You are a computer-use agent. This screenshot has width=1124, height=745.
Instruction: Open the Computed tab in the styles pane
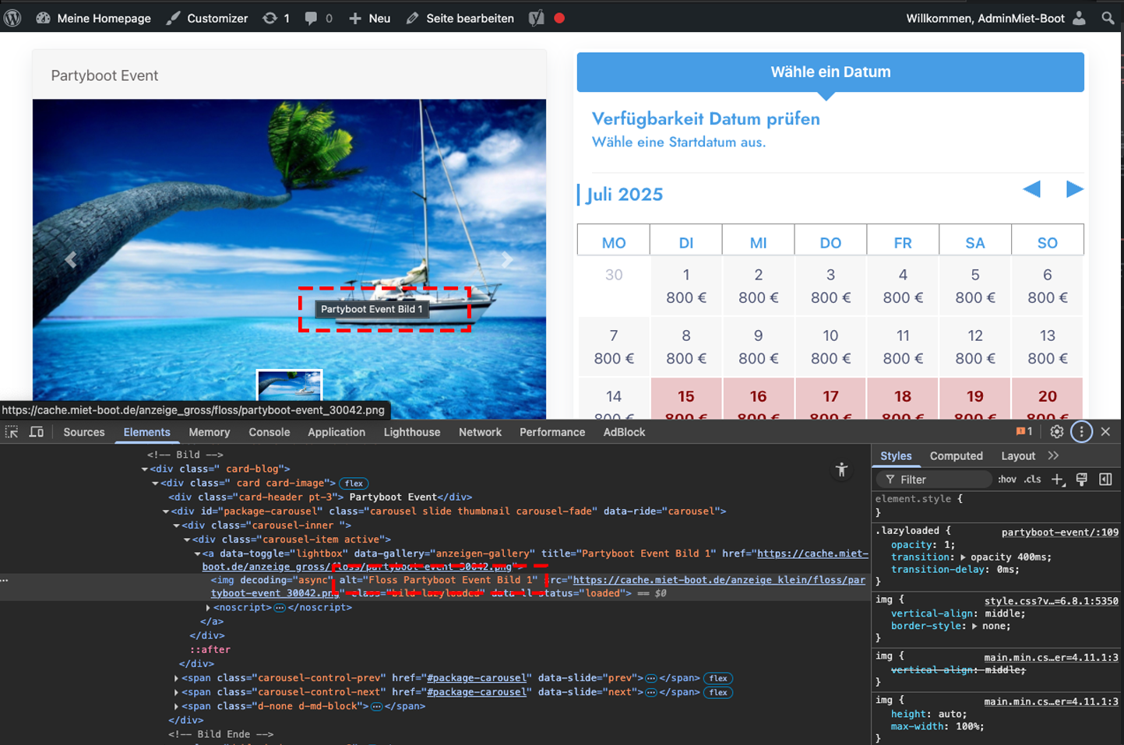point(956,456)
